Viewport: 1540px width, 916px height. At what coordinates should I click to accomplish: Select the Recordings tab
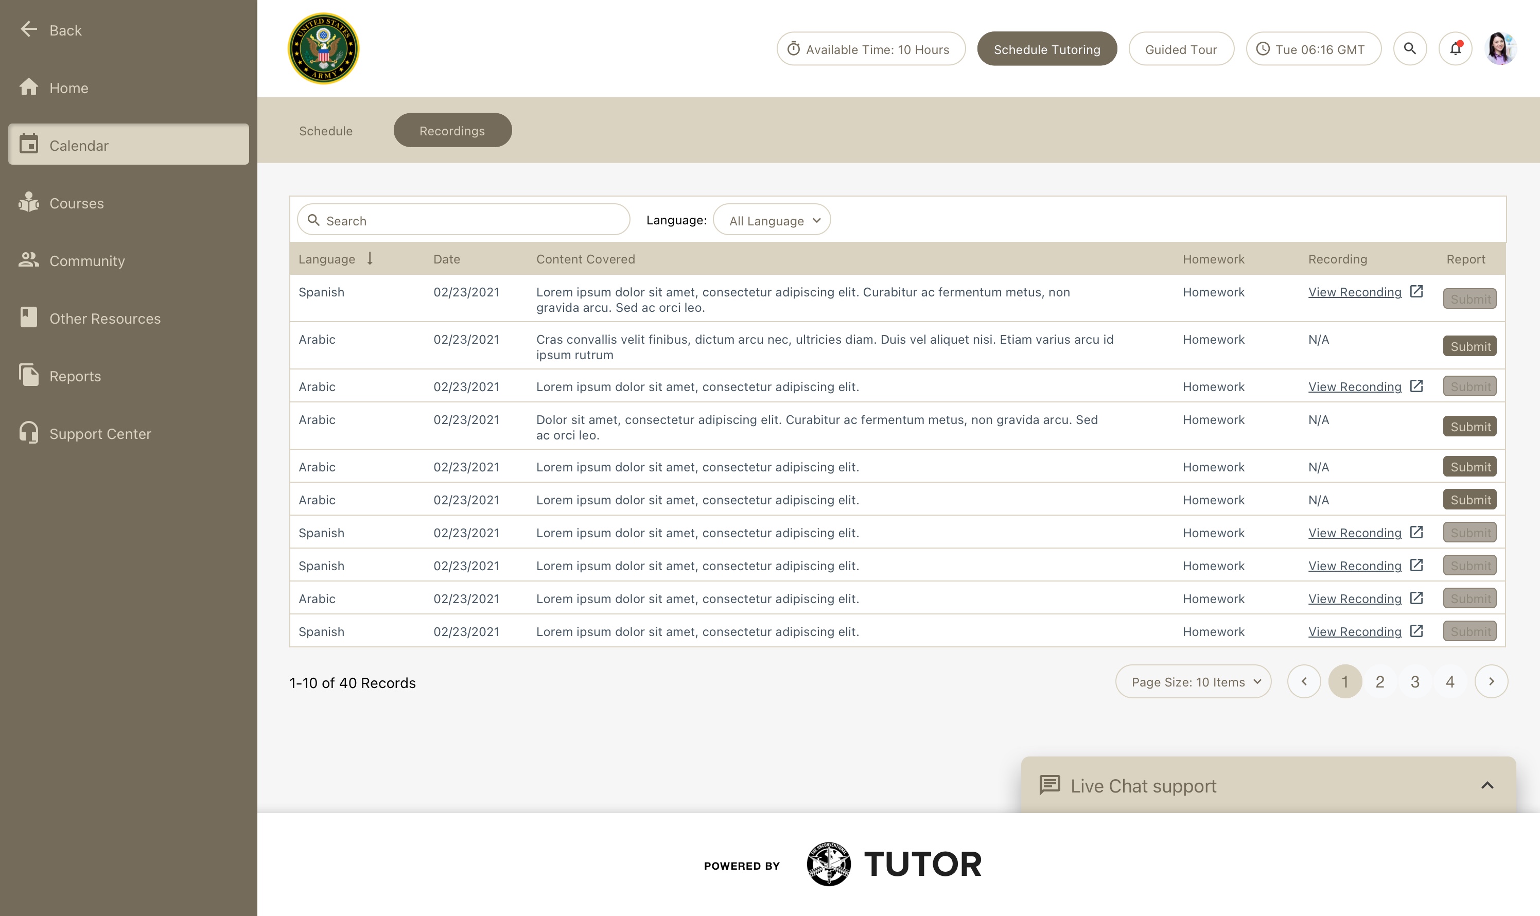pos(452,130)
